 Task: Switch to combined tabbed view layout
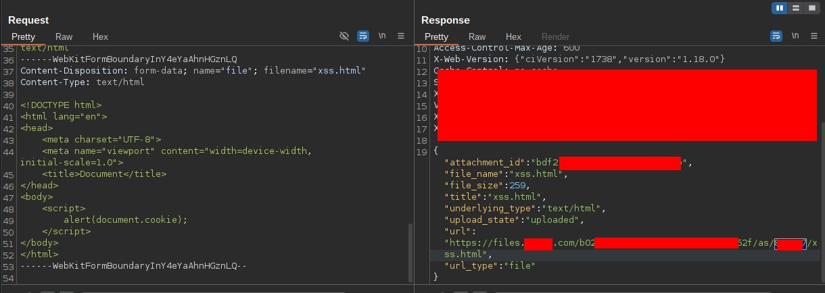tap(812, 8)
